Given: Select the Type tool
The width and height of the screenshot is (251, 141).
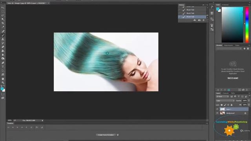Looking at the screenshot, I should click(3, 67).
